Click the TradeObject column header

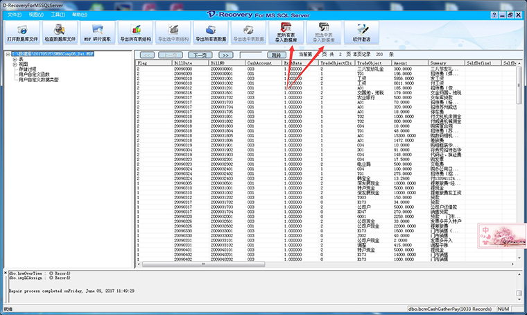pos(373,63)
